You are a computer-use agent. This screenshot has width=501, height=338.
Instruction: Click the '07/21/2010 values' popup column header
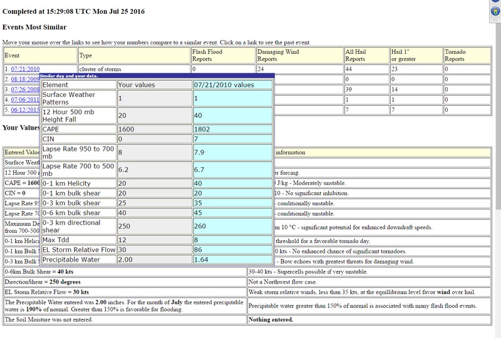tap(232, 84)
